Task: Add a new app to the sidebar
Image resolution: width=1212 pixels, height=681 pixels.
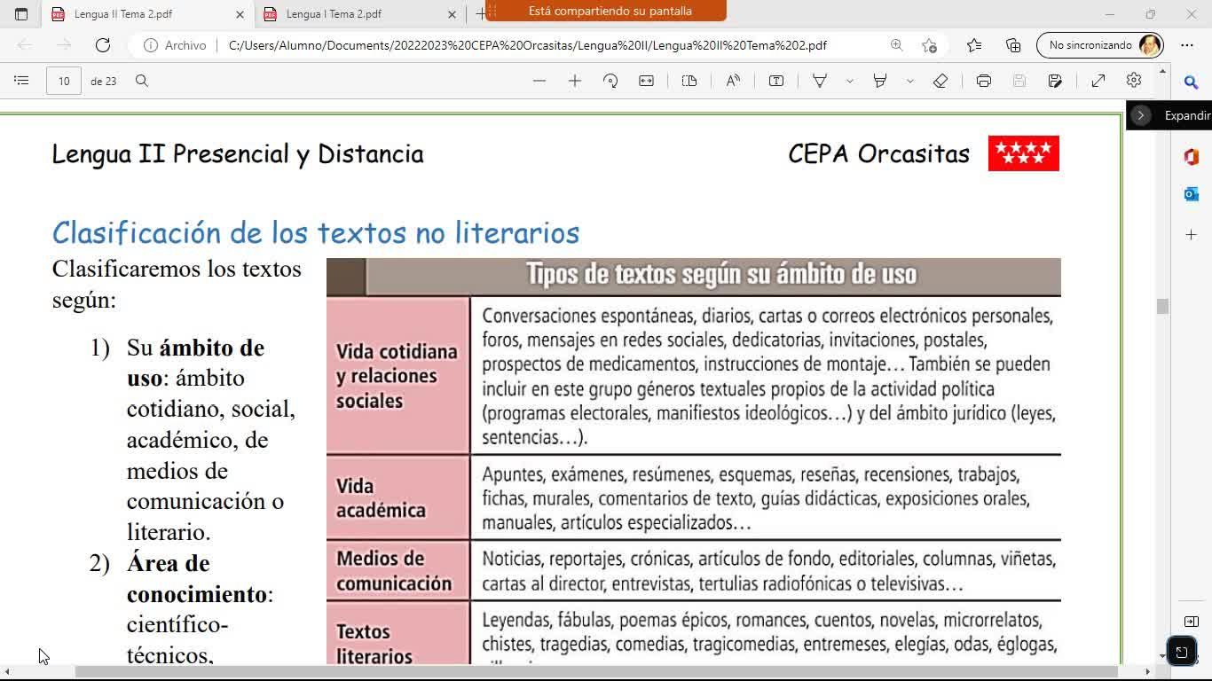Action: coord(1192,235)
